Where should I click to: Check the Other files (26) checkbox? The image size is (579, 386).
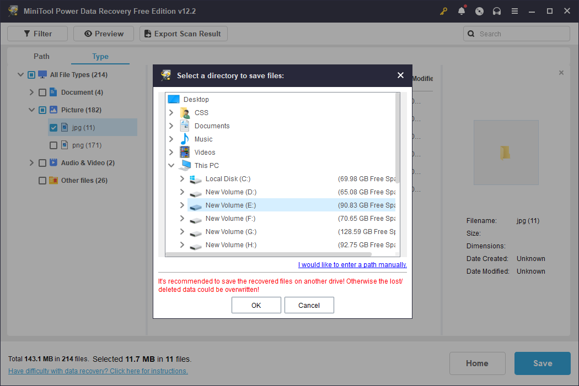(x=42, y=181)
